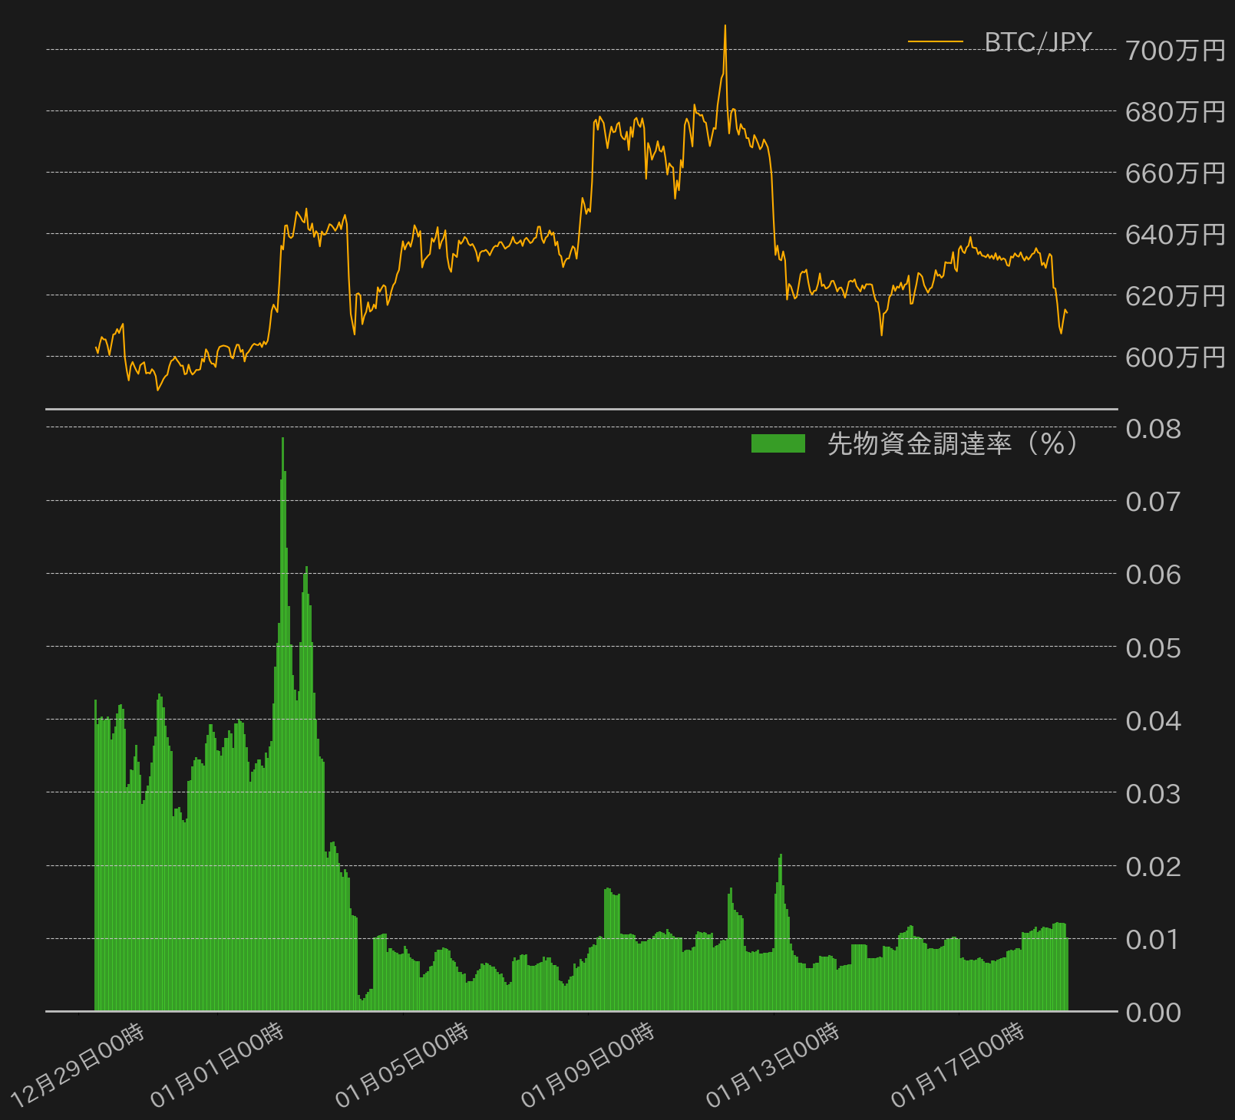Click the 660万円 price axis label
1235x1120 pixels.
(1175, 173)
